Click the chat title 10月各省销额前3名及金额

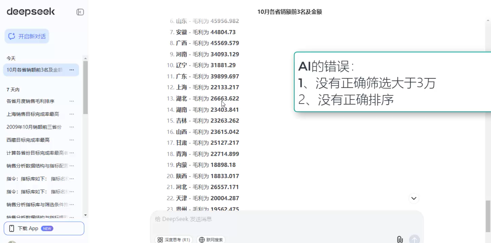(290, 12)
